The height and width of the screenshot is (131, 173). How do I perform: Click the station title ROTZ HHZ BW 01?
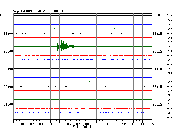tap(50, 11)
